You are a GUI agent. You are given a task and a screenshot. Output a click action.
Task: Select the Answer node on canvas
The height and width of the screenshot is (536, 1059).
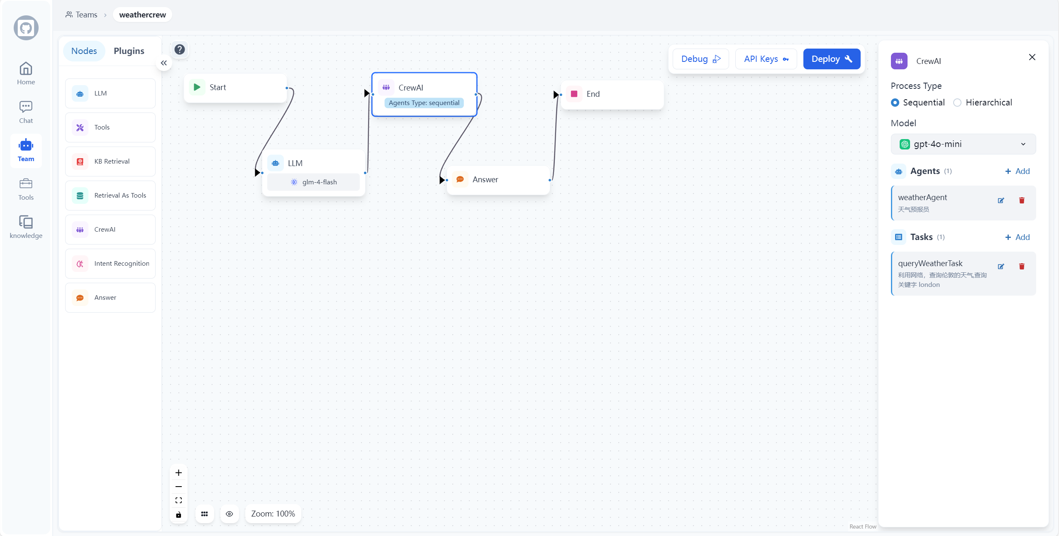(498, 180)
